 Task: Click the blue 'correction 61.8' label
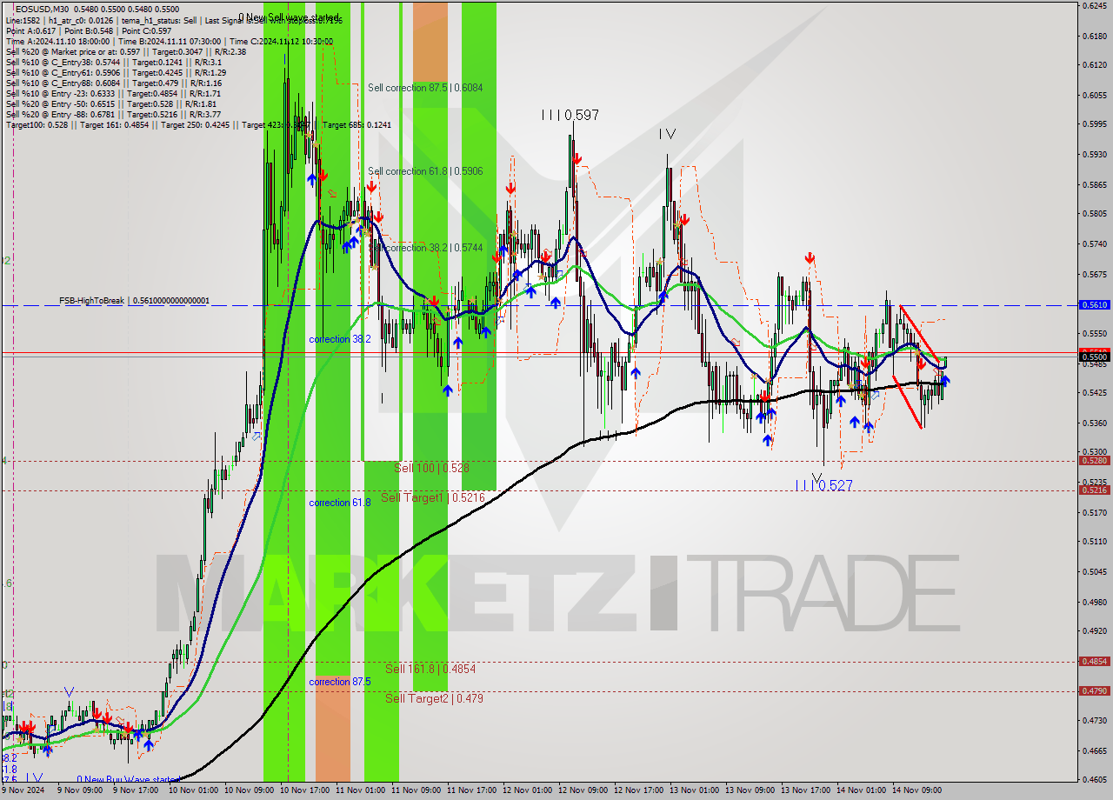click(340, 503)
